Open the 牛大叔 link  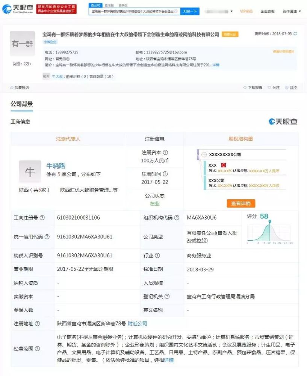click(x=57, y=76)
